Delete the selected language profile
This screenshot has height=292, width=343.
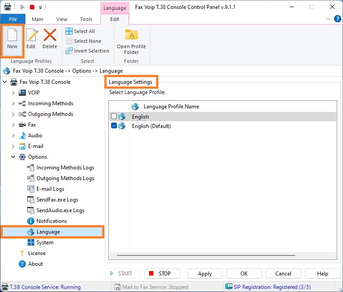click(x=50, y=39)
